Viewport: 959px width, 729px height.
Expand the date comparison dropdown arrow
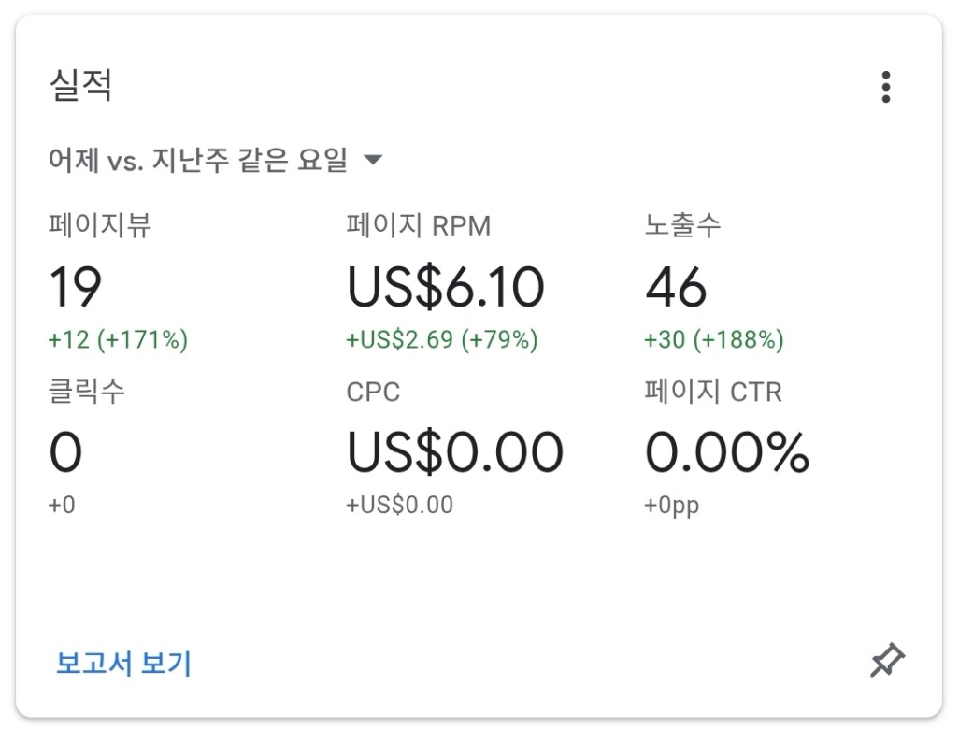(372, 160)
